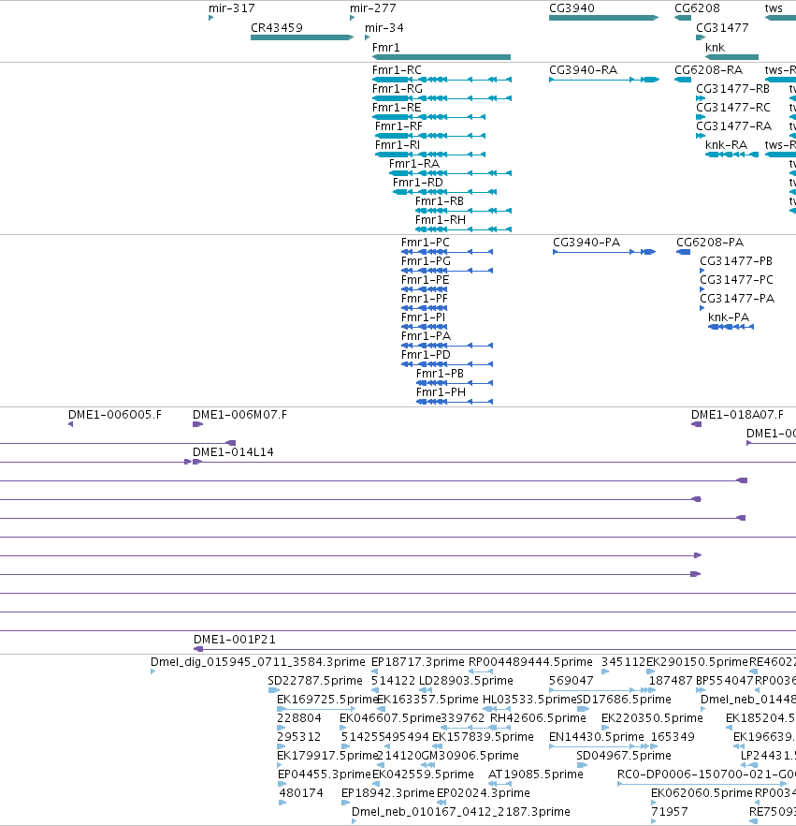Open the Fmr1-RE transcript label
The image size is (796, 826).
[397, 108]
